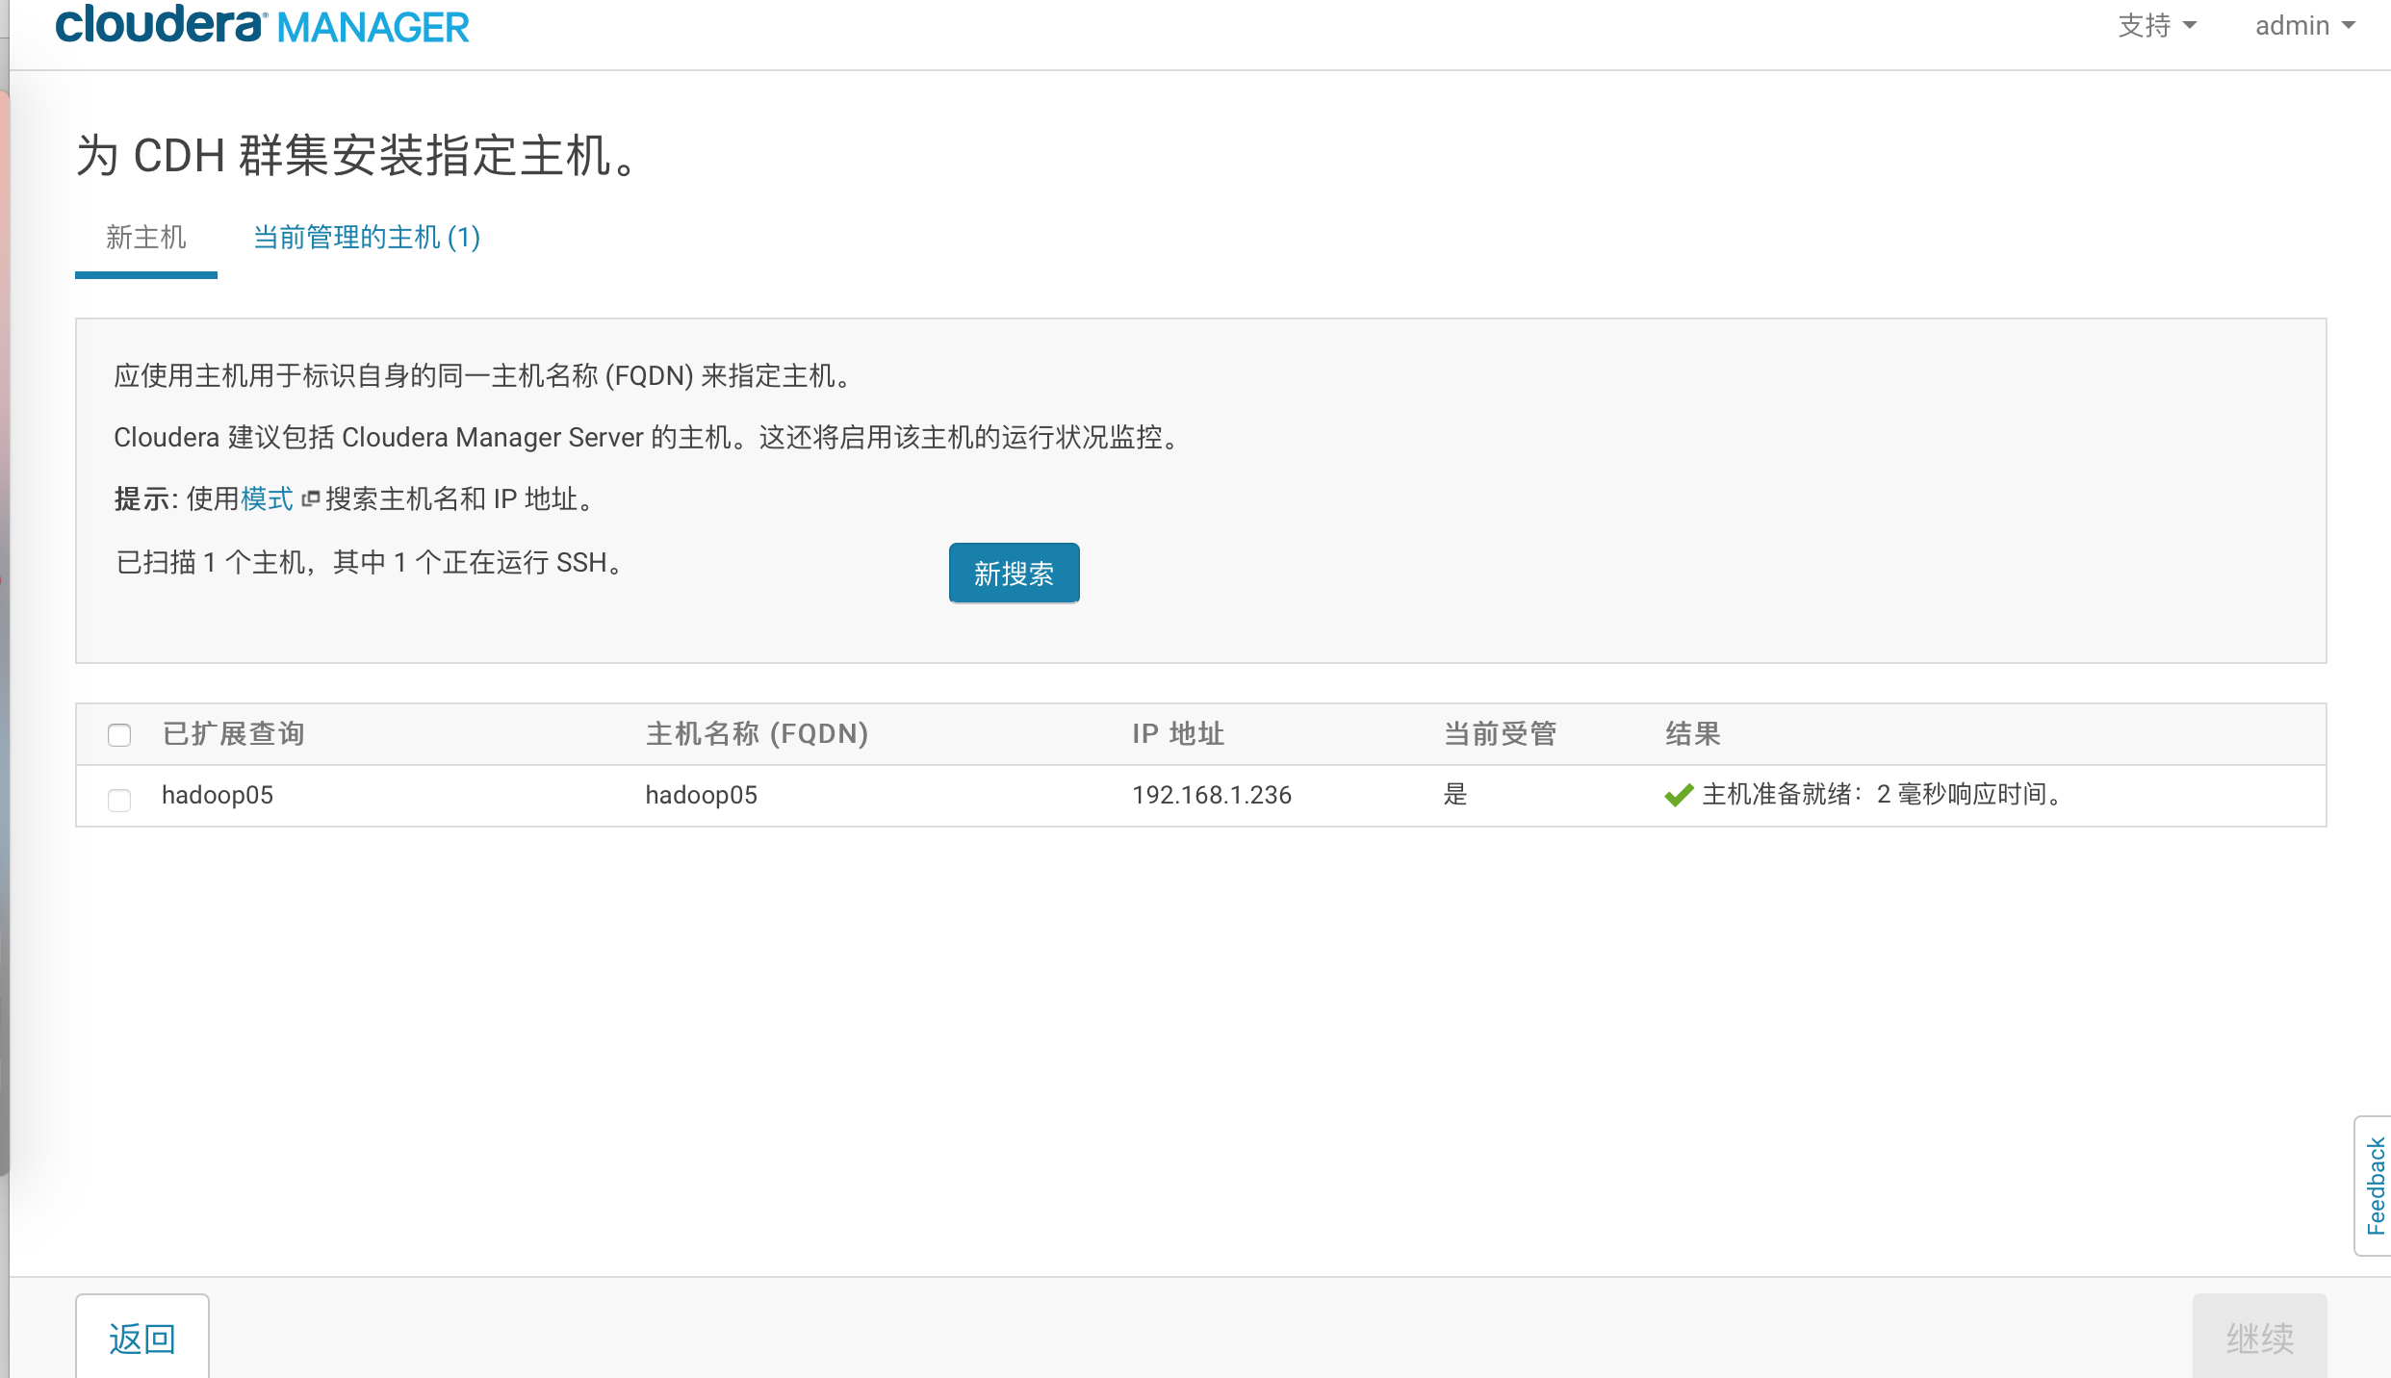
Task: Open the 支持 dropdown menu
Action: tap(2156, 26)
